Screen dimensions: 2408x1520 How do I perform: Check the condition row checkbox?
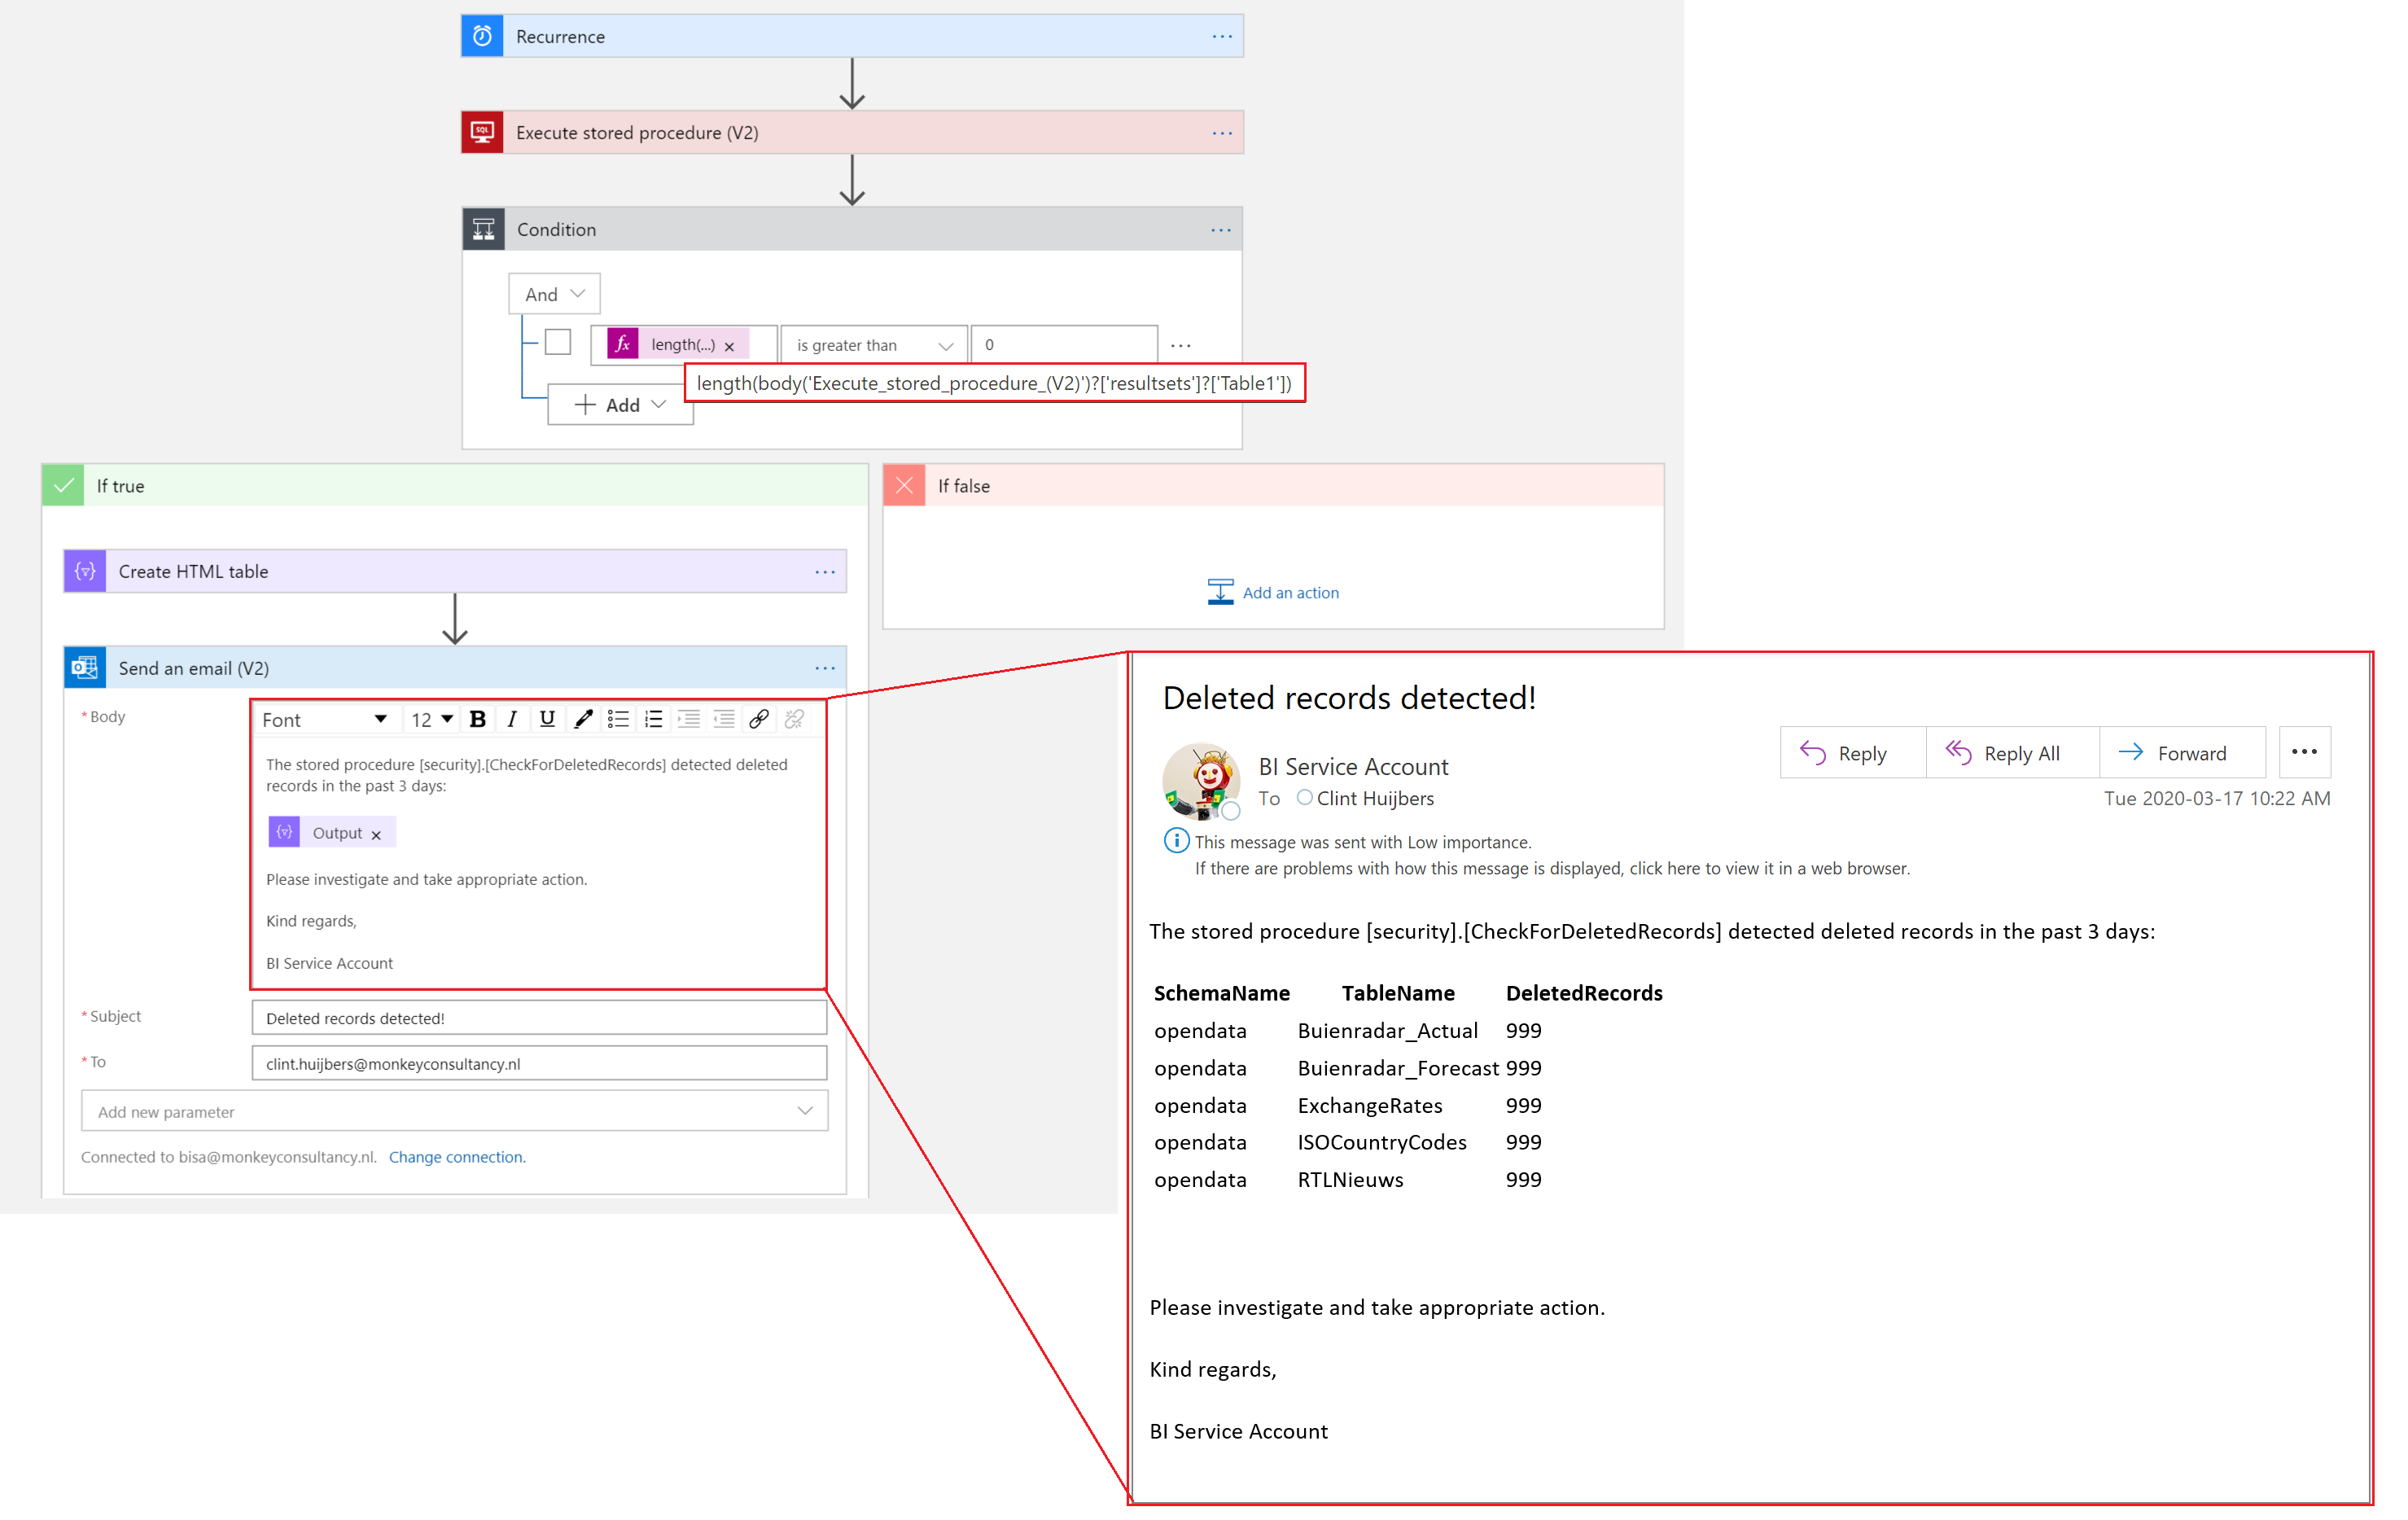pyautogui.click(x=557, y=343)
